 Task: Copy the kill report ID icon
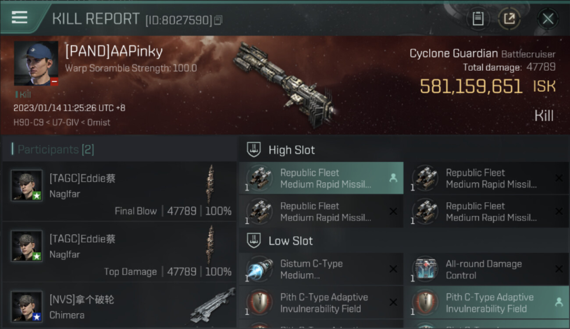pyautogui.click(x=218, y=20)
